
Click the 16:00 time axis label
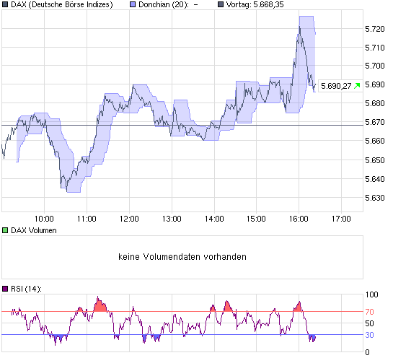click(299, 219)
